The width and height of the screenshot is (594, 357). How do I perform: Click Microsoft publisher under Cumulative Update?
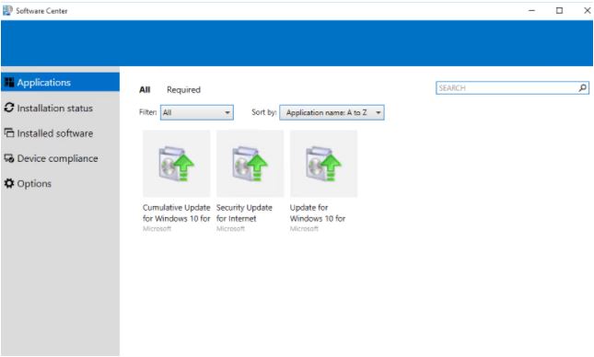pos(157,229)
